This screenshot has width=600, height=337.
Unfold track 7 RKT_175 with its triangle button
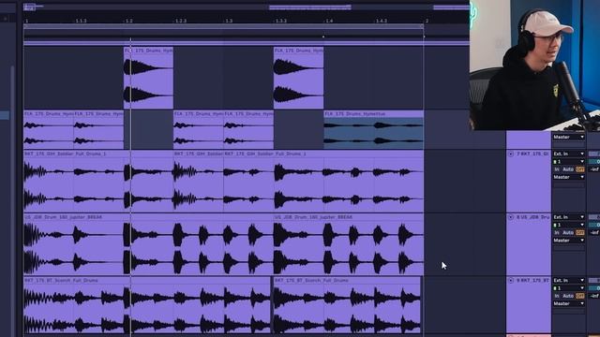(510, 154)
